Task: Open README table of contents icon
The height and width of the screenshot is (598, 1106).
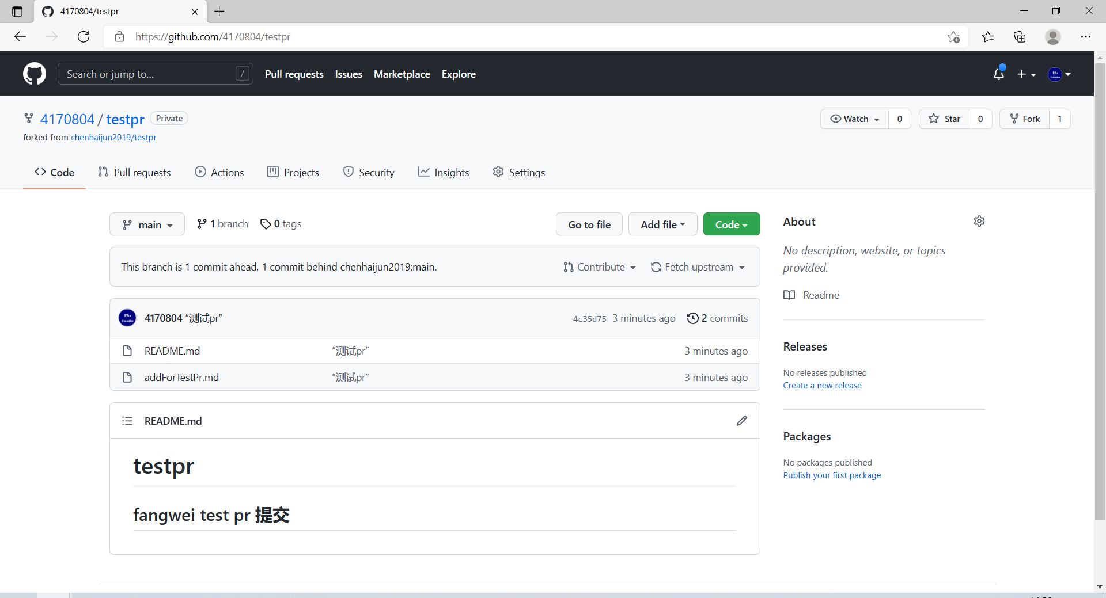Action: pos(127,421)
